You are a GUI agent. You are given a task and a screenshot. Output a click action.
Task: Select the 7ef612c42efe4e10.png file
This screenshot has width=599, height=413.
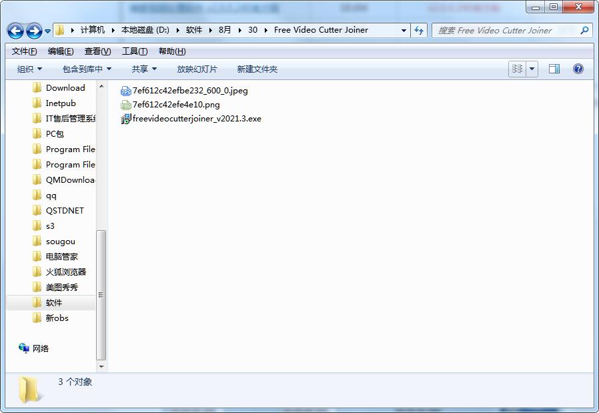click(x=175, y=105)
